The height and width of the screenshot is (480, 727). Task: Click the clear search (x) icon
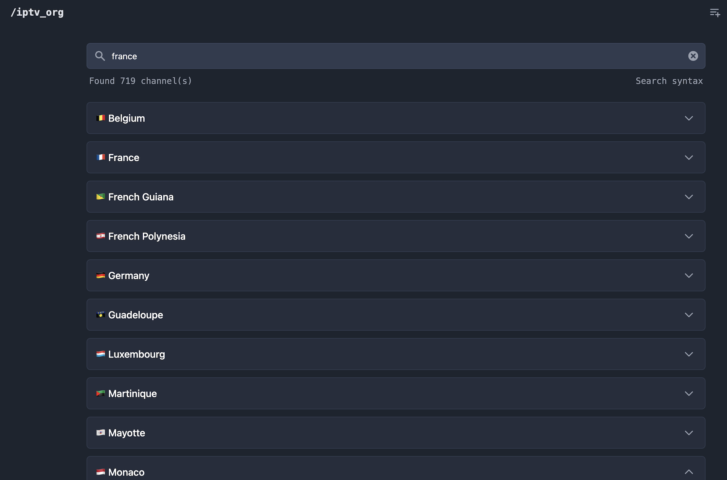(x=693, y=56)
